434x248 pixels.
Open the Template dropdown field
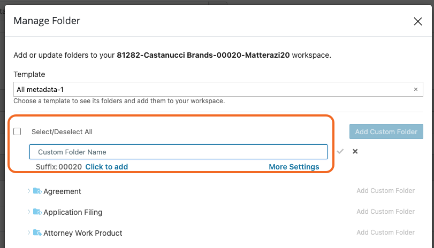coord(218,89)
